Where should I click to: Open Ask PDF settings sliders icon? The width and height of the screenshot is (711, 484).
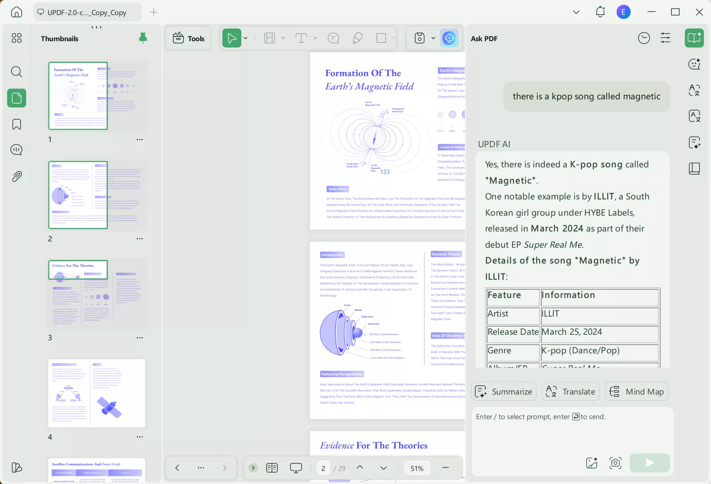(665, 38)
